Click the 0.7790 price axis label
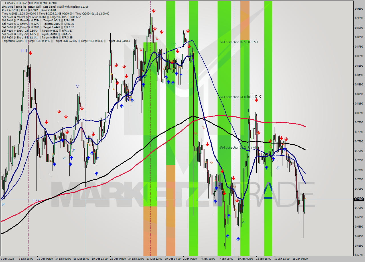The width and height of the screenshot is (365, 262). (x=359, y=142)
